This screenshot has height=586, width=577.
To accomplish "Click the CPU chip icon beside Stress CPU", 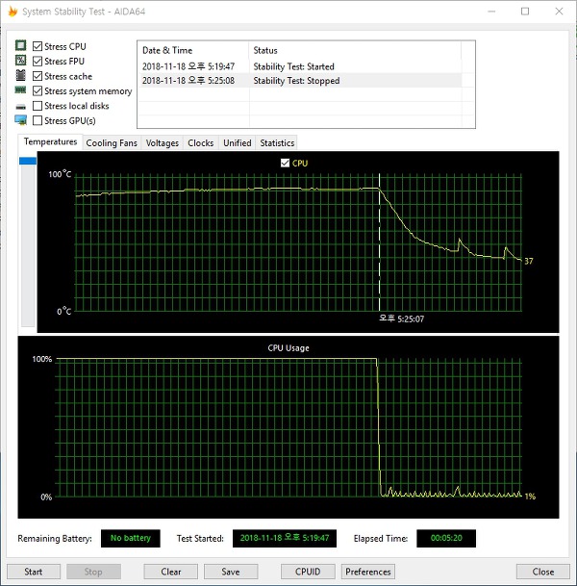I will [x=20, y=45].
